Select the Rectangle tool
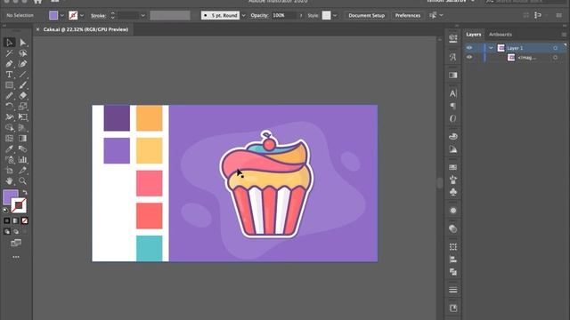Viewport: 570px width, 320px height. 9,85
